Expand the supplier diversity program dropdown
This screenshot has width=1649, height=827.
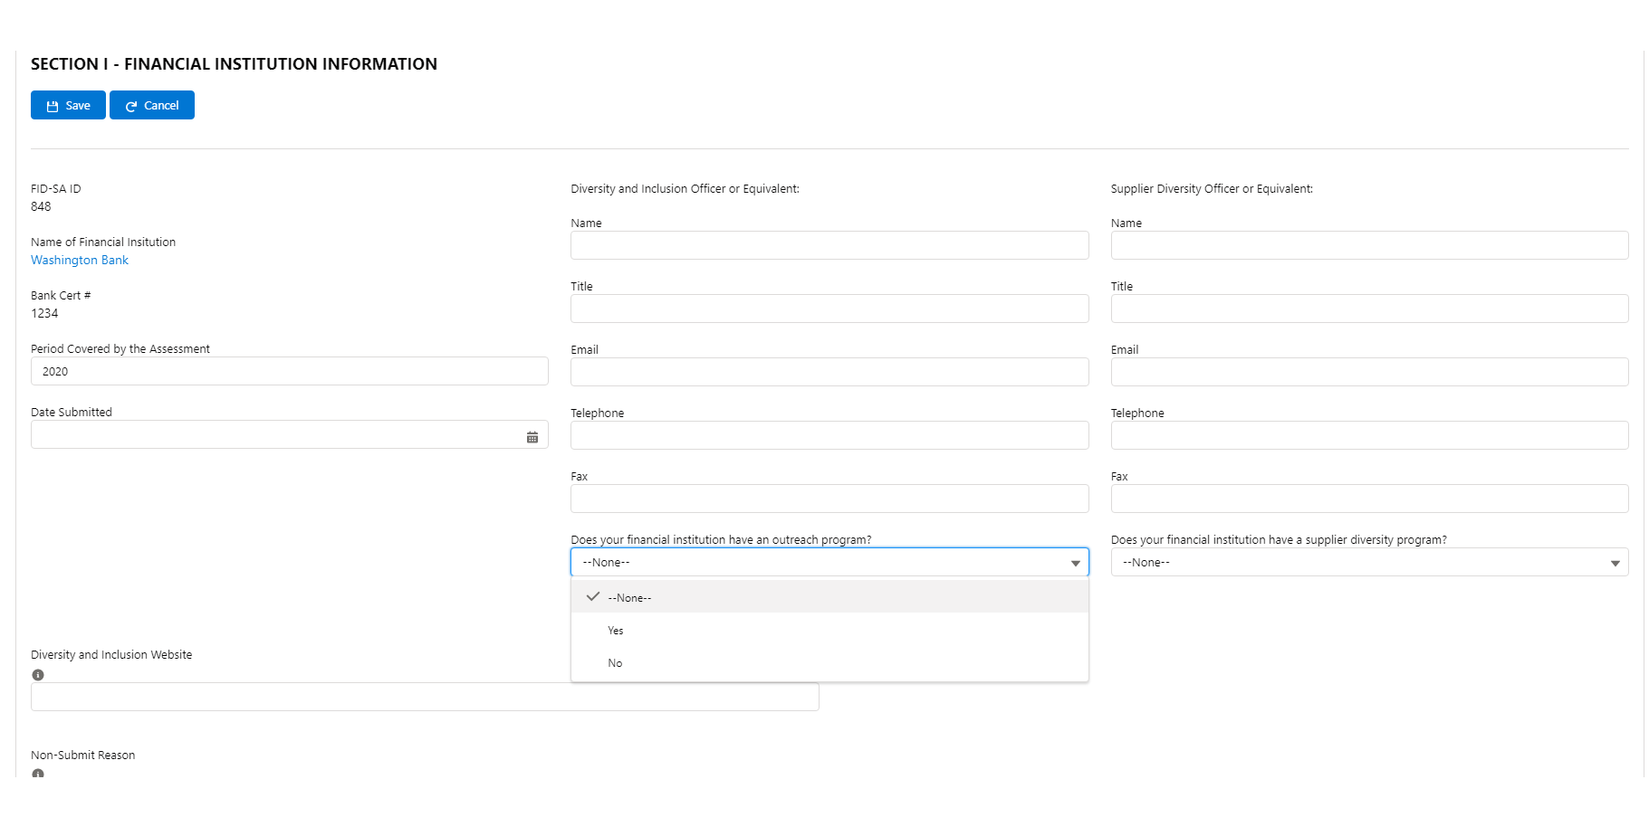coord(1369,562)
